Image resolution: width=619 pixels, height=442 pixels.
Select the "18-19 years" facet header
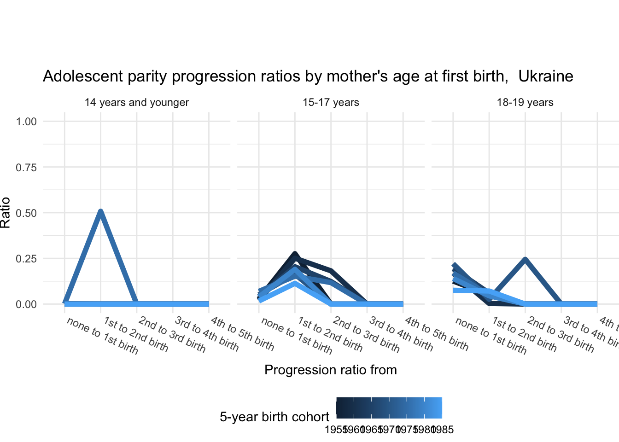(x=525, y=102)
